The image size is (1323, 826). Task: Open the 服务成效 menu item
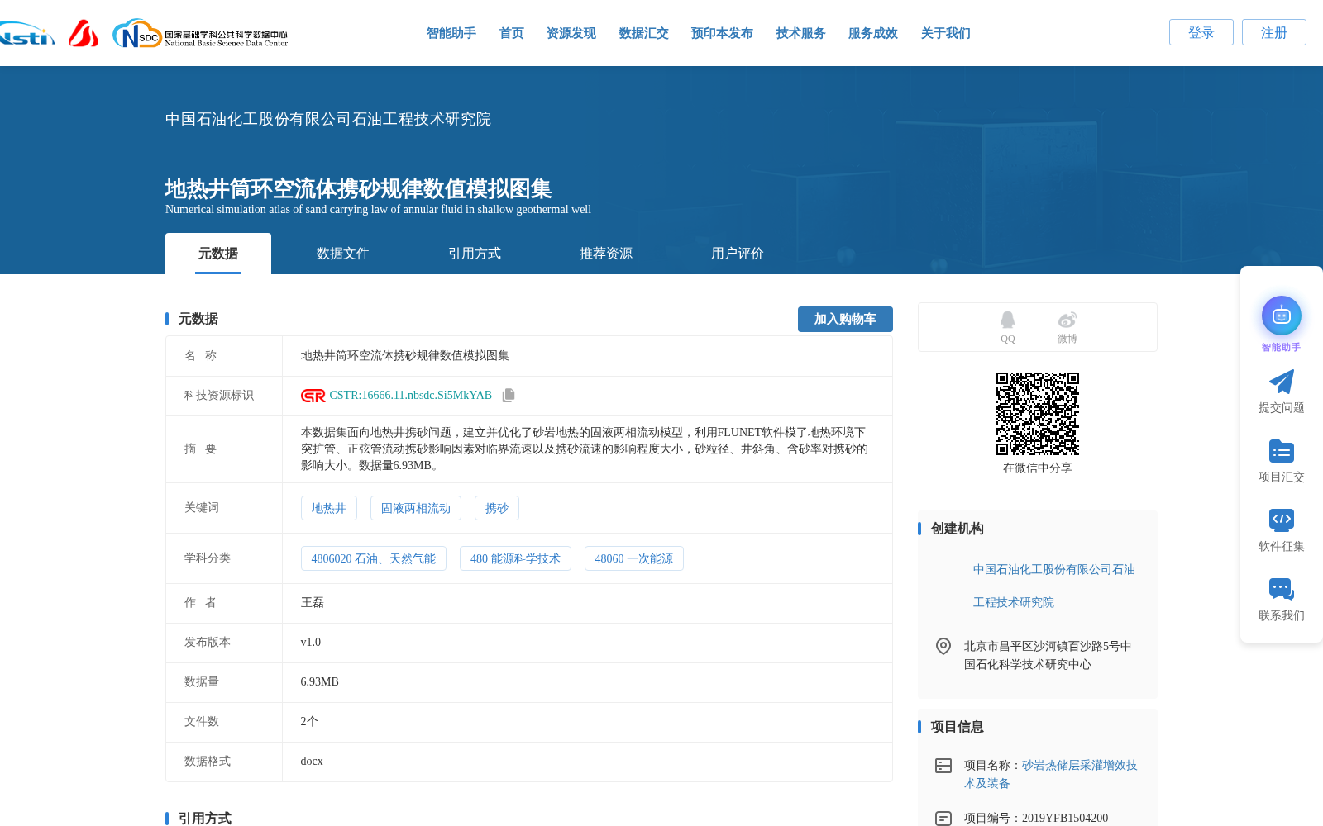pyautogui.click(x=872, y=33)
